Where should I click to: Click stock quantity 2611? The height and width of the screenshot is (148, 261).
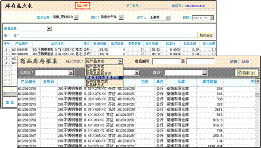click(218, 110)
